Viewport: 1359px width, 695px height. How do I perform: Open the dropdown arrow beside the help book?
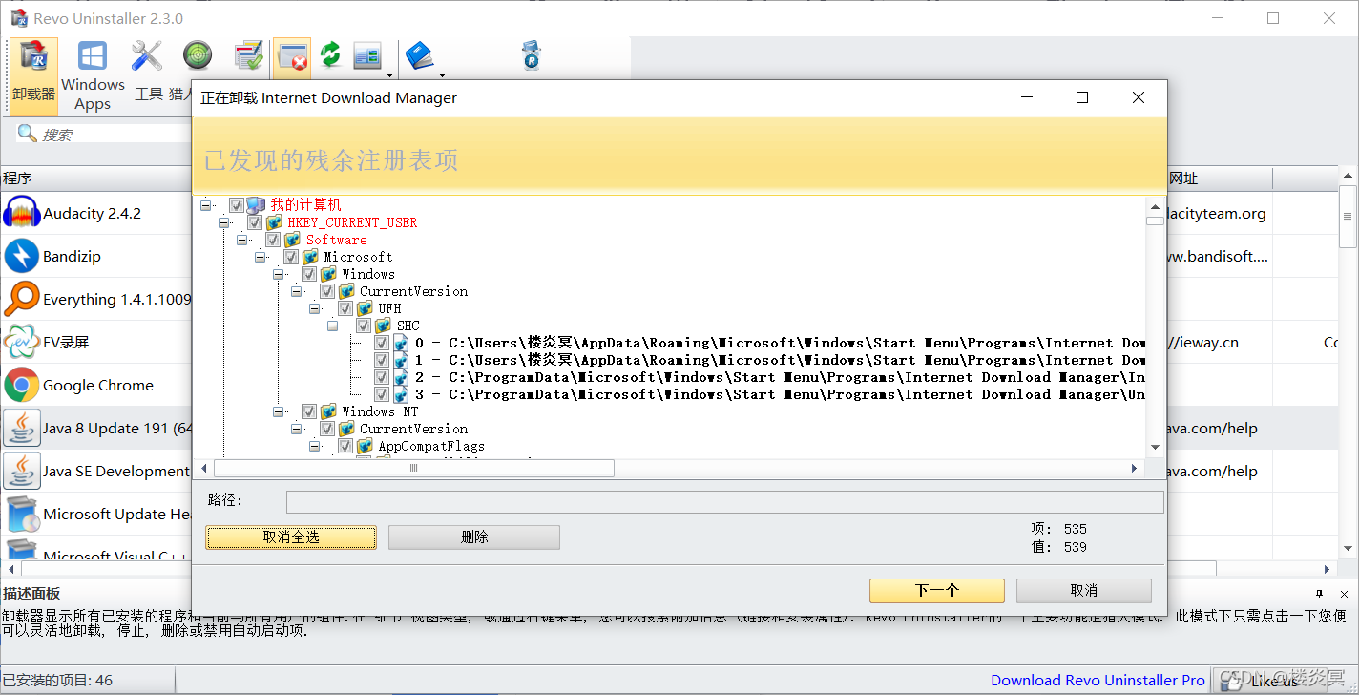[x=442, y=74]
